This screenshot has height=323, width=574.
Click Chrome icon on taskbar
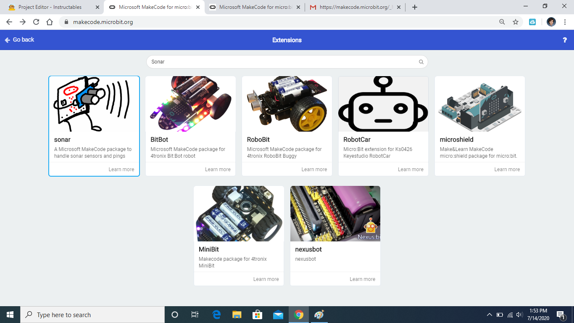pos(299,315)
